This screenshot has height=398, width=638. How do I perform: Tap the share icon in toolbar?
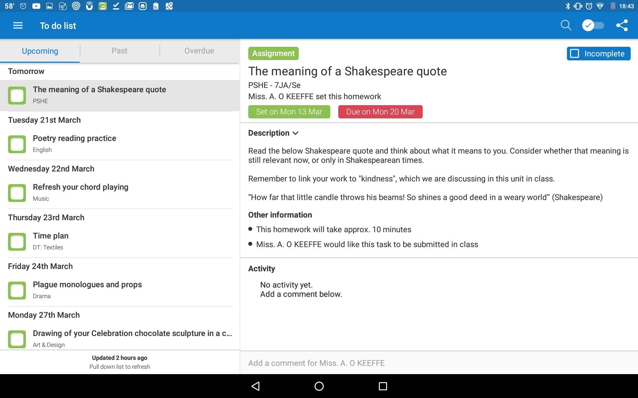[622, 26]
